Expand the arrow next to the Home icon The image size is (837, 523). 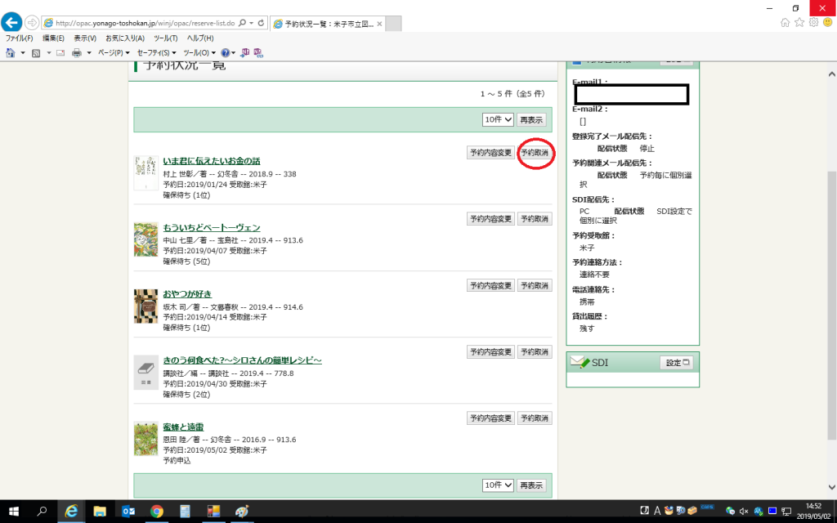(22, 53)
